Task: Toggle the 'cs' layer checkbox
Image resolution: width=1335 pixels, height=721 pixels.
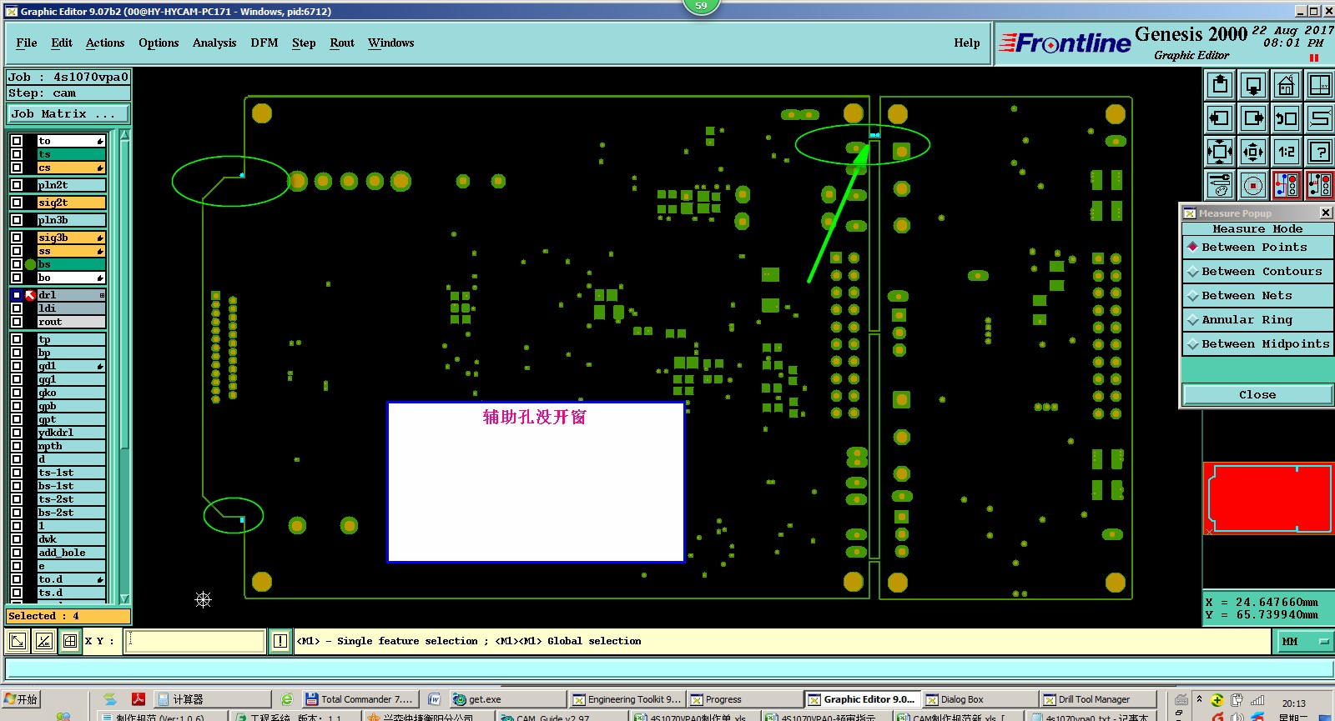Action: [17, 168]
